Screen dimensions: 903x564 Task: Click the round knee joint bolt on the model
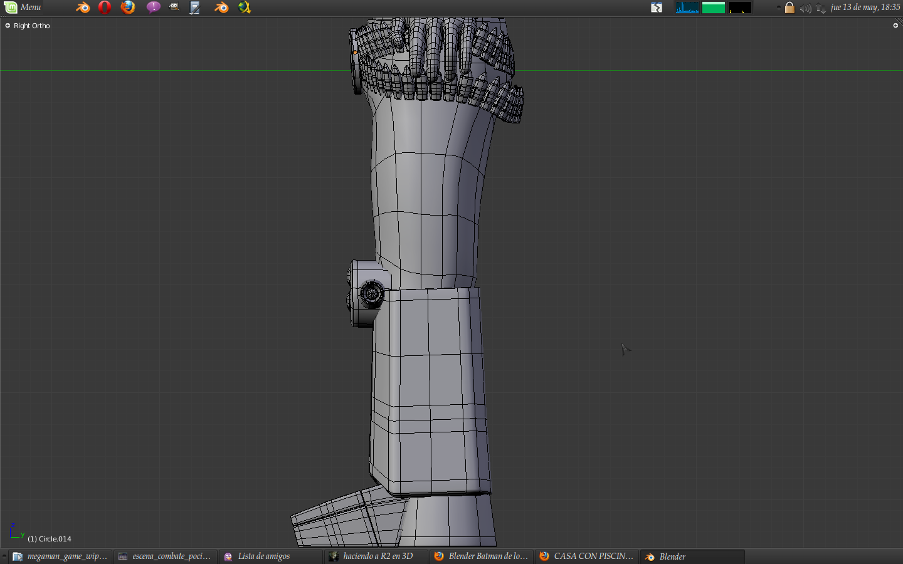click(x=372, y=293)
